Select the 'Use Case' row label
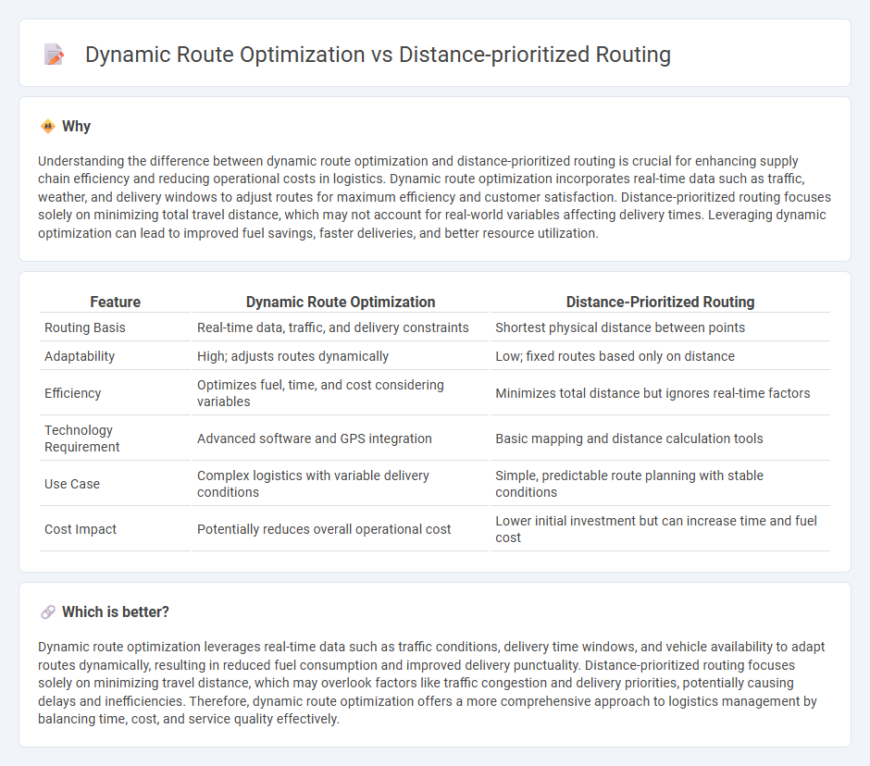The width and height of the screenshot is (870, 766). pyautogui.click(x=72, y=484)
